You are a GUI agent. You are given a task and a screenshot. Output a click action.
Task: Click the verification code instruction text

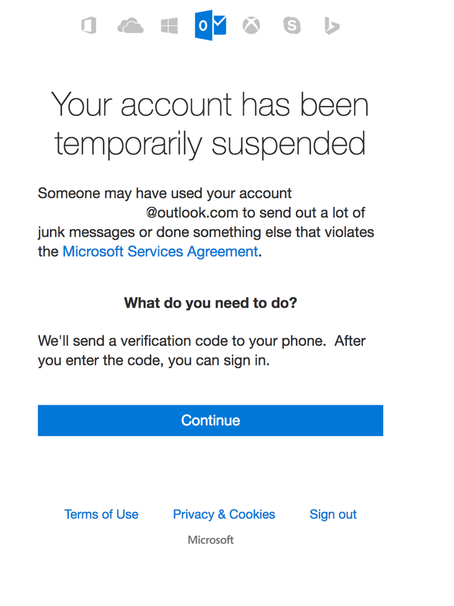click(201, 350)
